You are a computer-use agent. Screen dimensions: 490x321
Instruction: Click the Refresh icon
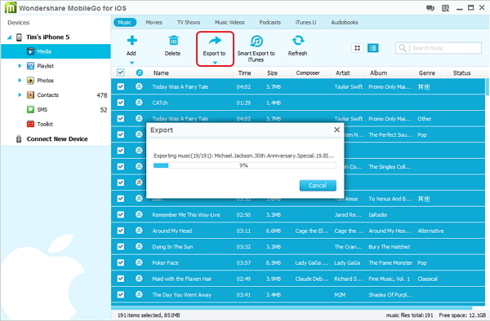pos(298,41)
